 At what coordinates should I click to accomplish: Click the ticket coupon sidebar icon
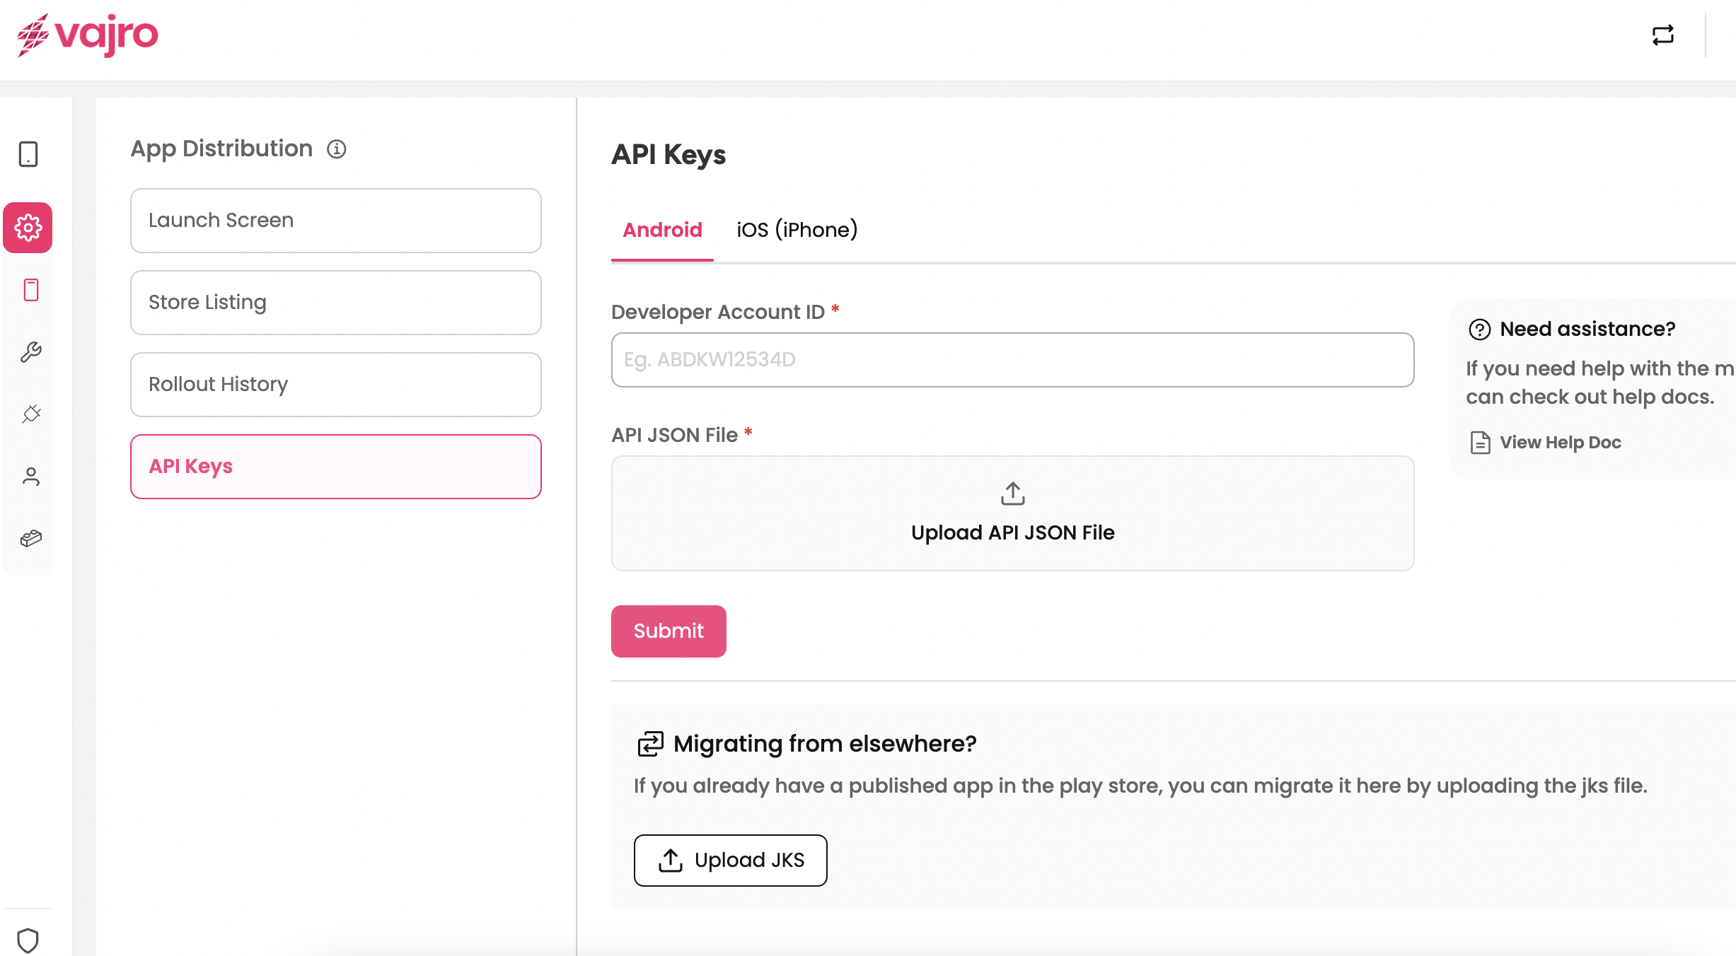[30, 539]
